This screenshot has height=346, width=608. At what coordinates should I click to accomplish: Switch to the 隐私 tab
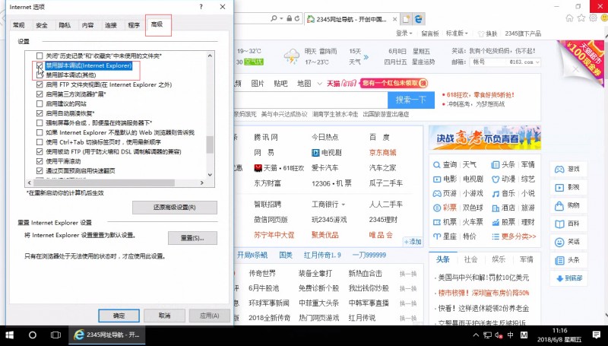(x=65, y=25)
